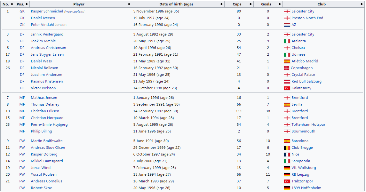Click the Netherlands flag beside AZ

click(287, 25)
